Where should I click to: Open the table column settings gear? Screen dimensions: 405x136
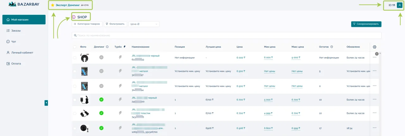[375, 47]
